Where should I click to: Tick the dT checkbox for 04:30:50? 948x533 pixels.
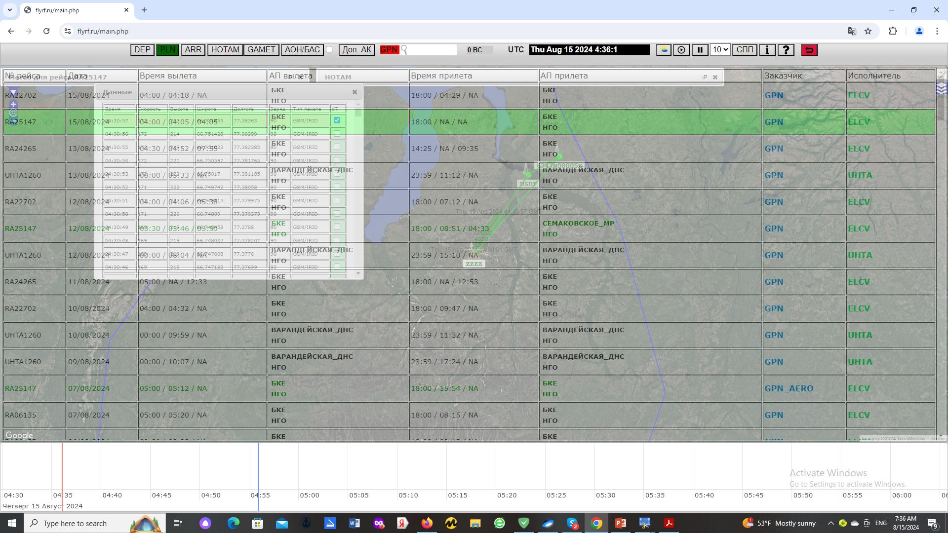337,213
